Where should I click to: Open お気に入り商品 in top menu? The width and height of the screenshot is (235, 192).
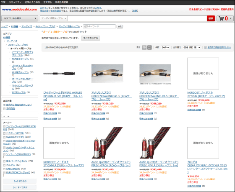[32, 2]
